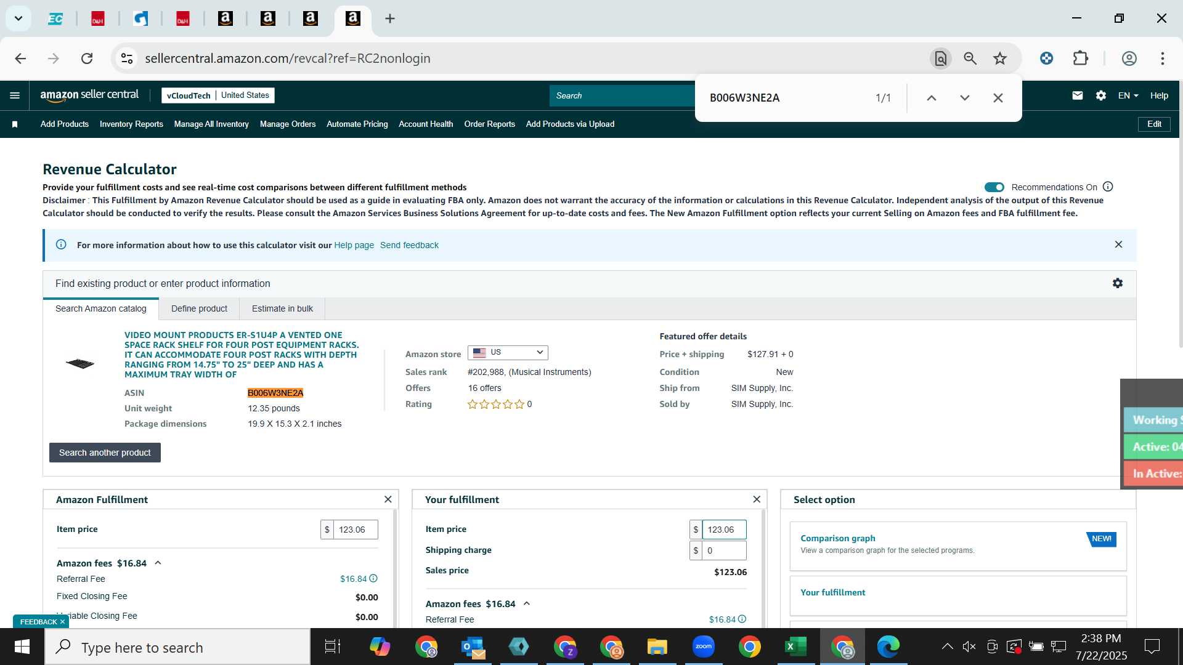
Task: Open a new browser tab
Action: click(x=390, y=18)
